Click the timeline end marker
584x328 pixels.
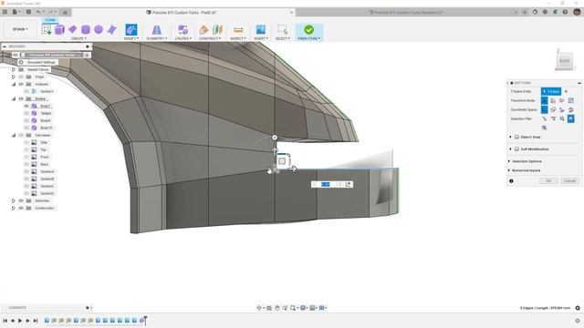146,320
